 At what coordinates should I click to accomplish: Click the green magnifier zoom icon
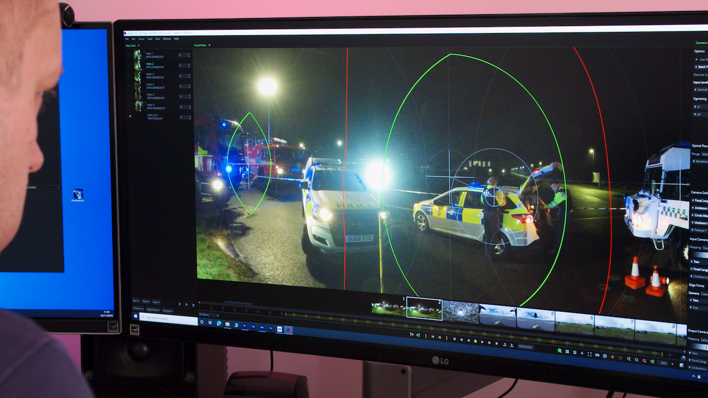(x=560, y=350)
